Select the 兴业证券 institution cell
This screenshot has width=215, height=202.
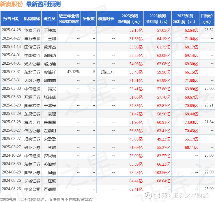[x=32, y=147]
